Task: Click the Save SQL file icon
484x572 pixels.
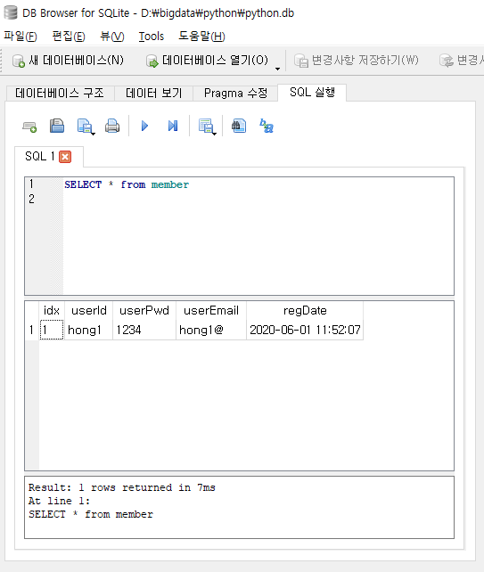Action: click(x=86, y=127)
